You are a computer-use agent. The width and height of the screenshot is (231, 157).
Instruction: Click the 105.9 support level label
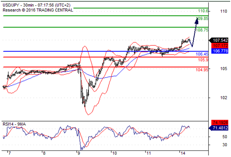(x=203, y=60)
